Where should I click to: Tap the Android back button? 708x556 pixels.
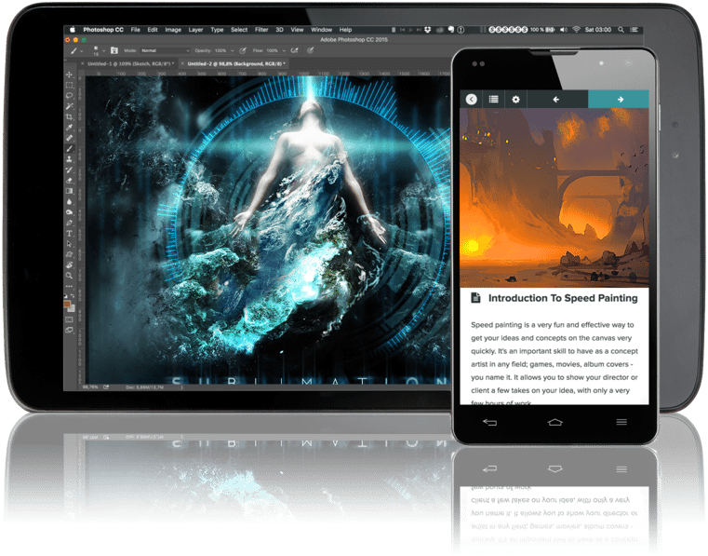coord(489,422)
